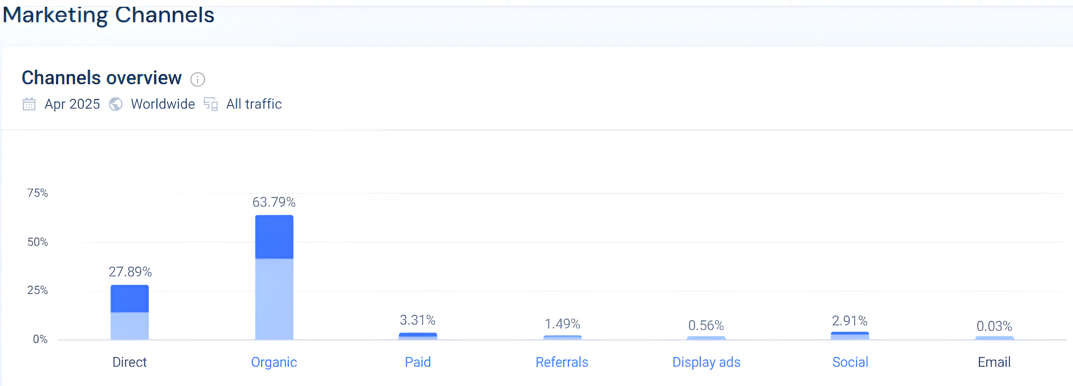The height and width of the screenshot is (386, 1073).
Task: Click the Channels overview info icon
Action: [197, 79]
